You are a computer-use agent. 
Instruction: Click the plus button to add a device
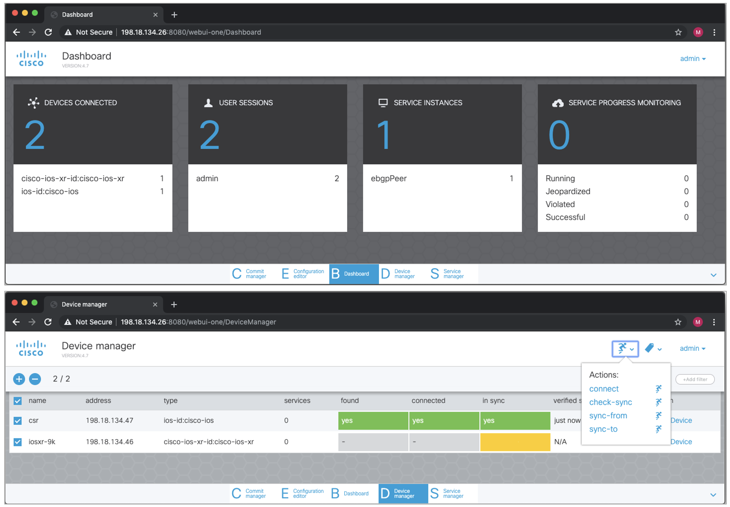coord(19,379)
